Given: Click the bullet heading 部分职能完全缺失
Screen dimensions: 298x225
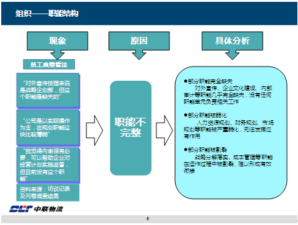Looking at the screenshot, I should (208, 81).
